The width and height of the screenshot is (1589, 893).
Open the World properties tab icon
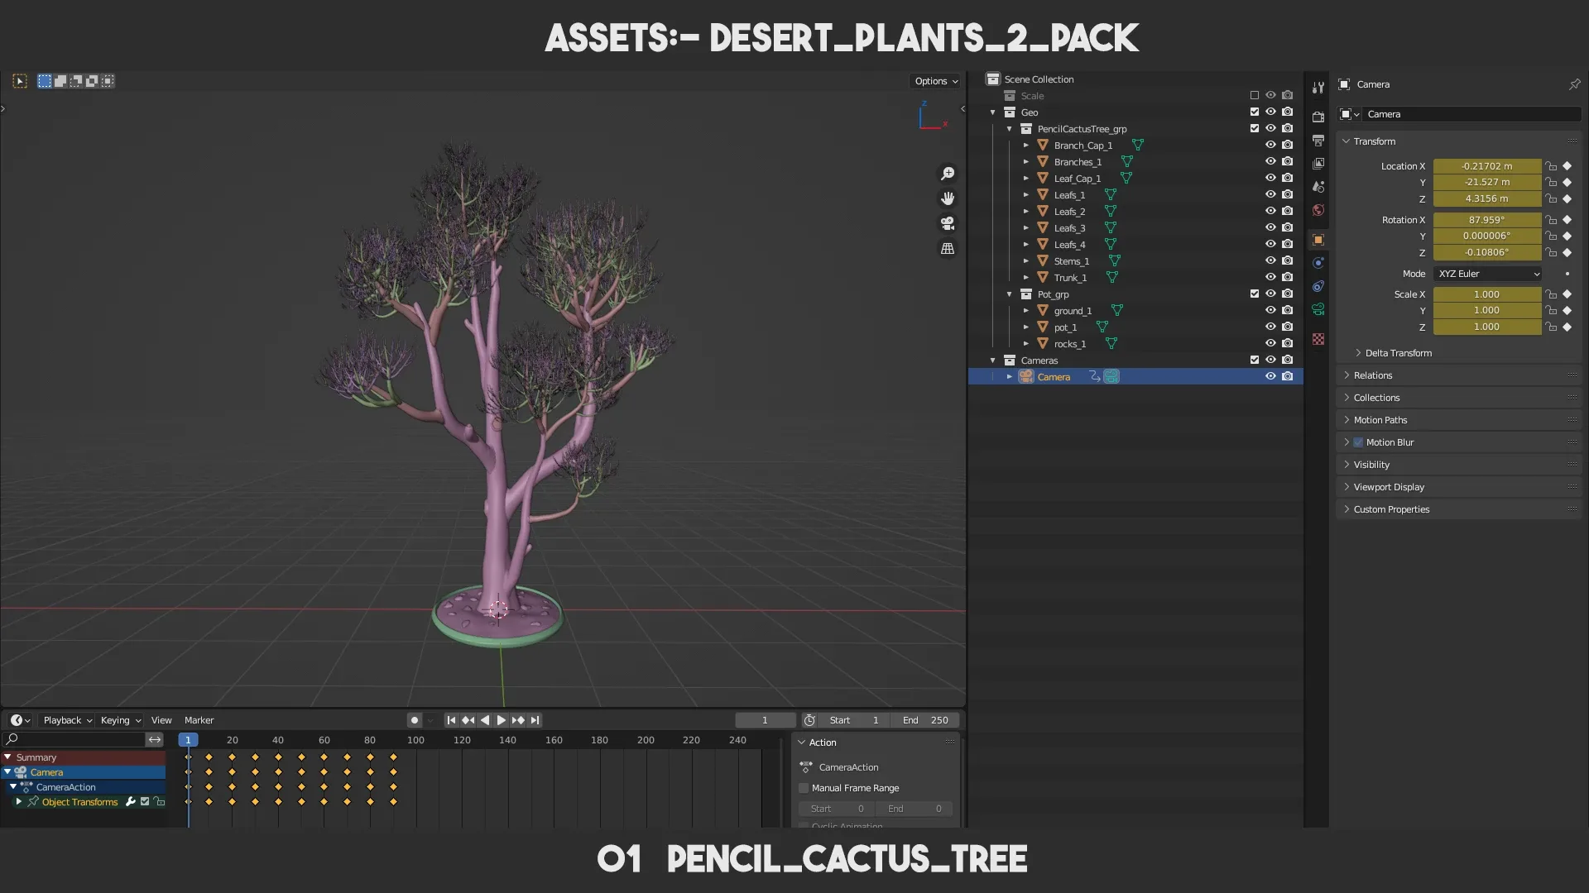tap(1318, 209)
